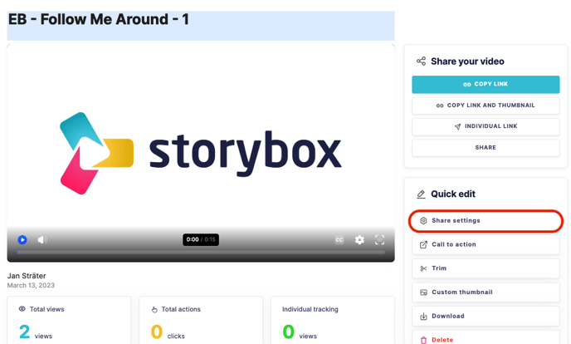Click COPY LINK AND THUMBNAIL button
Viewport: 571px width, 344px height.
486,106
